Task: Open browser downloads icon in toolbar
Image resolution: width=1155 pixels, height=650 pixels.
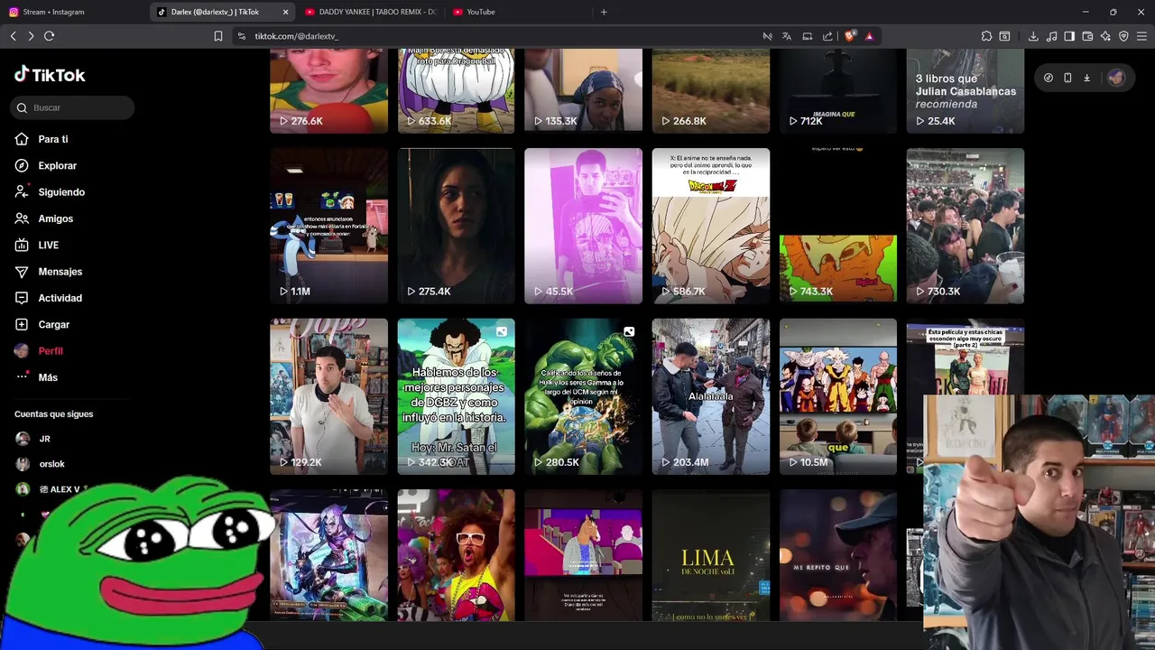Action: [1033, 36]
